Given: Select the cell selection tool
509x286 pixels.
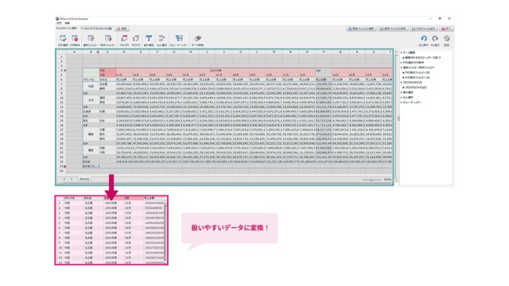Looking at the screenshot, I should (161, 38).
